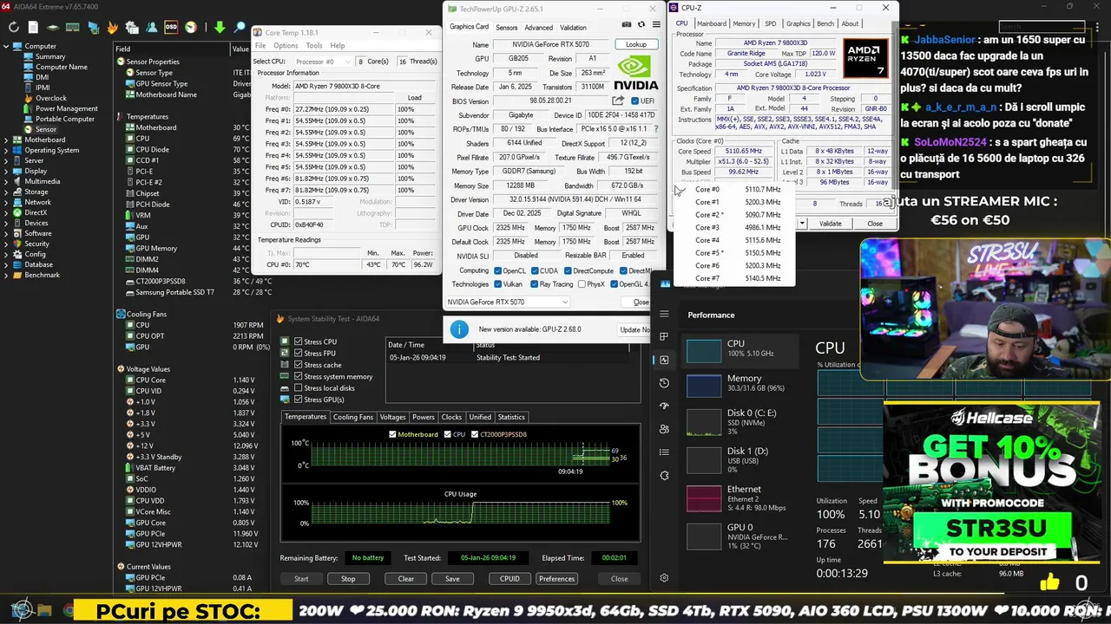
Task: Expand the Operating System tree node
Action: (x=6, y=150)
